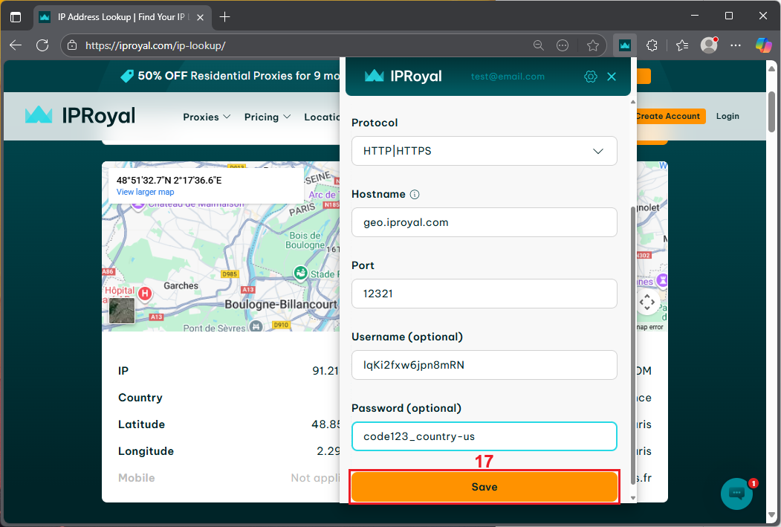Viewport: 781px width, 527px height.
Task: Expand the Proxies menu
Action: [x=207, y=117]
